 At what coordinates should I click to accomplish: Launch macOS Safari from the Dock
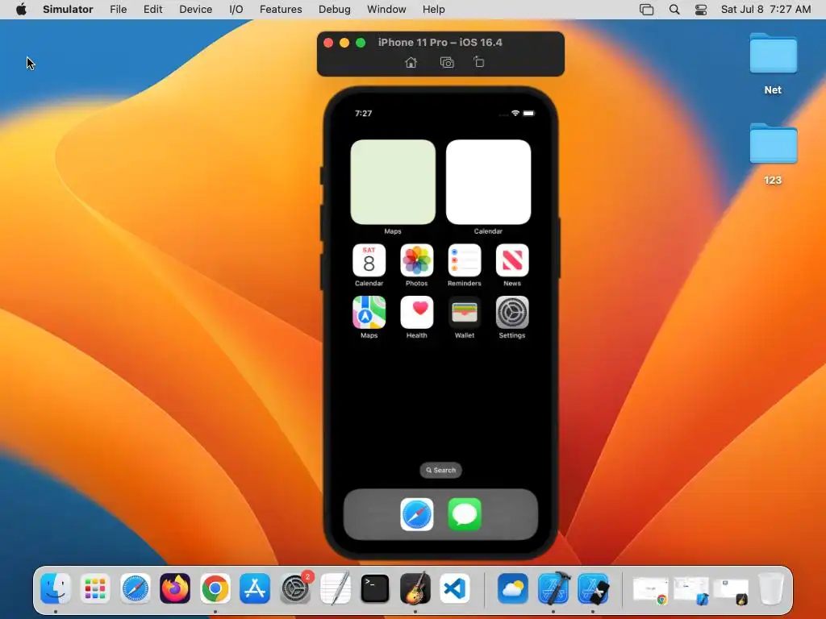click(136, 588)
